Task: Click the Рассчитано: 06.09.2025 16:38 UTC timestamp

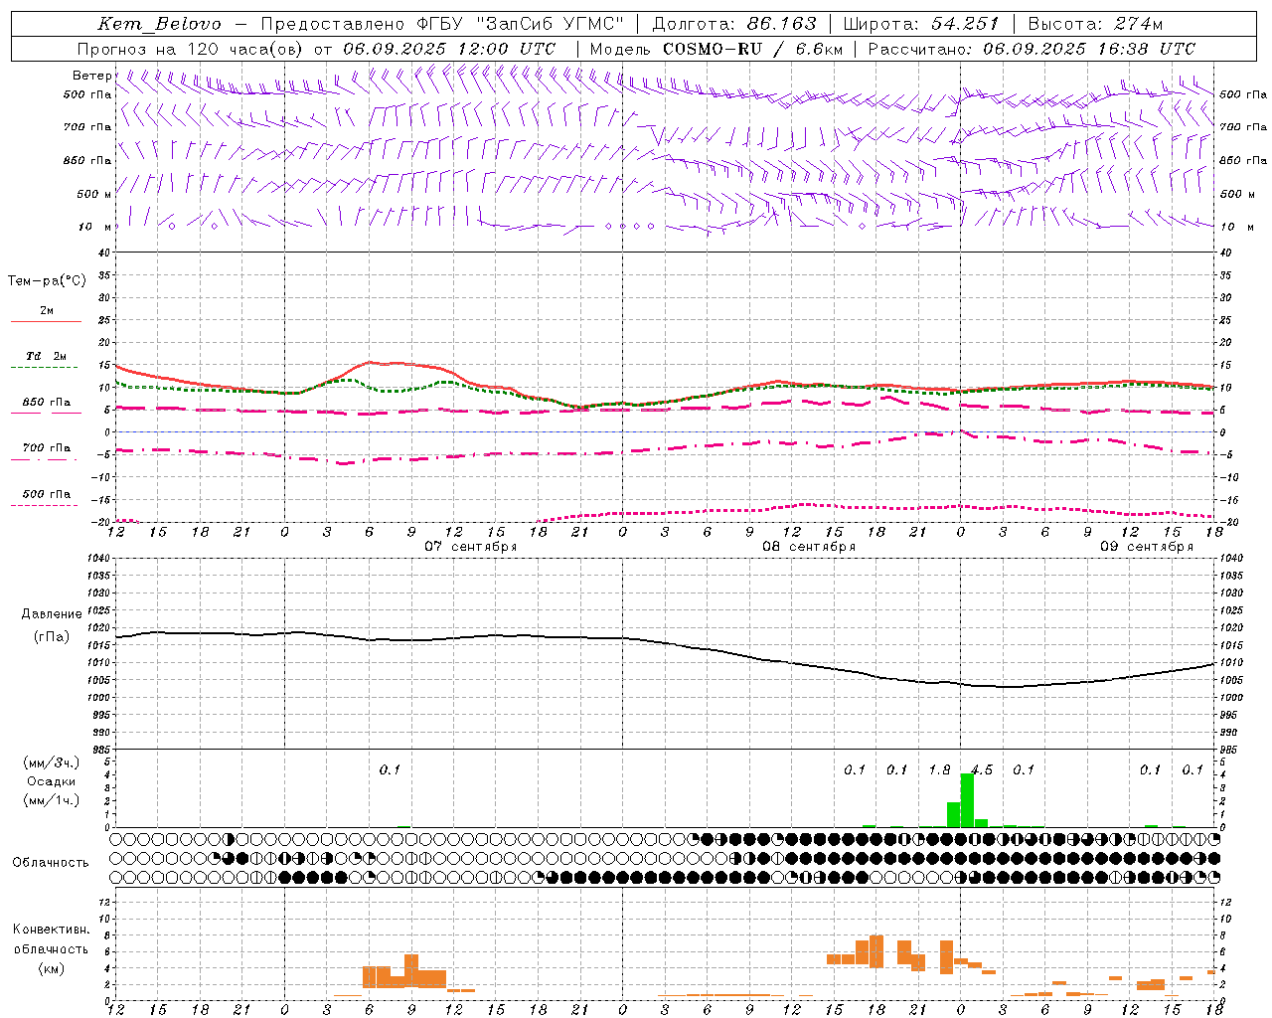Action: tap(1032, 49)
